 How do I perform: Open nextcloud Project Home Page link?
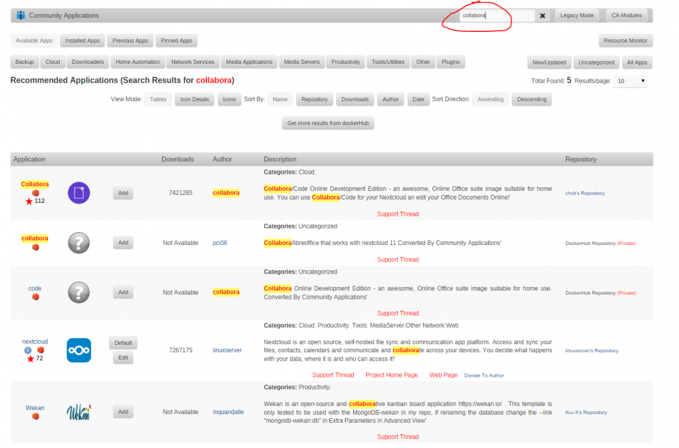click(x=392, y=375)
